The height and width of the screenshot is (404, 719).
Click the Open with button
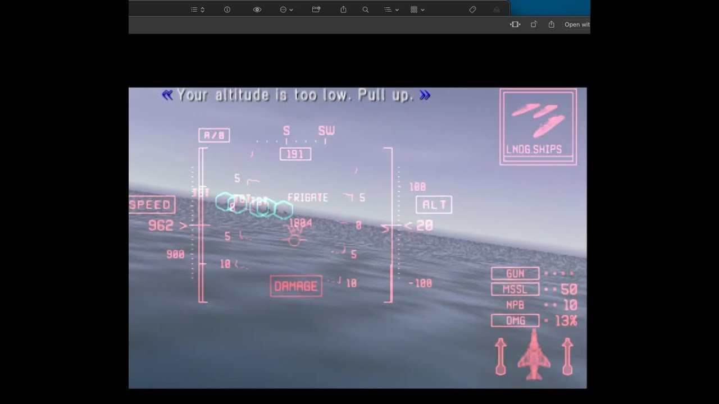coord(576,24)
